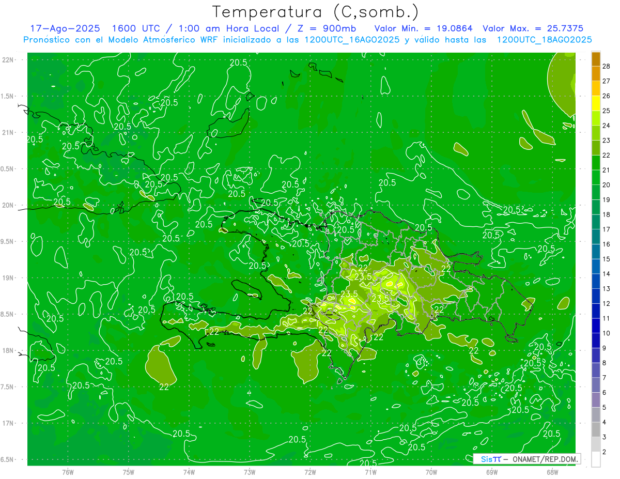Click the color bar value "28"

607,66
